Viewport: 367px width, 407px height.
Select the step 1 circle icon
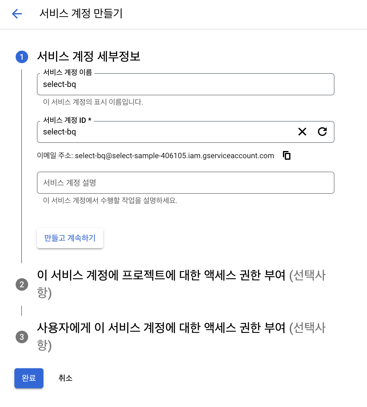click(22, 57)
